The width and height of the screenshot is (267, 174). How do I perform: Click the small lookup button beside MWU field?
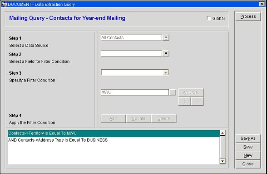pyautogui.click(x=173, y=92)
